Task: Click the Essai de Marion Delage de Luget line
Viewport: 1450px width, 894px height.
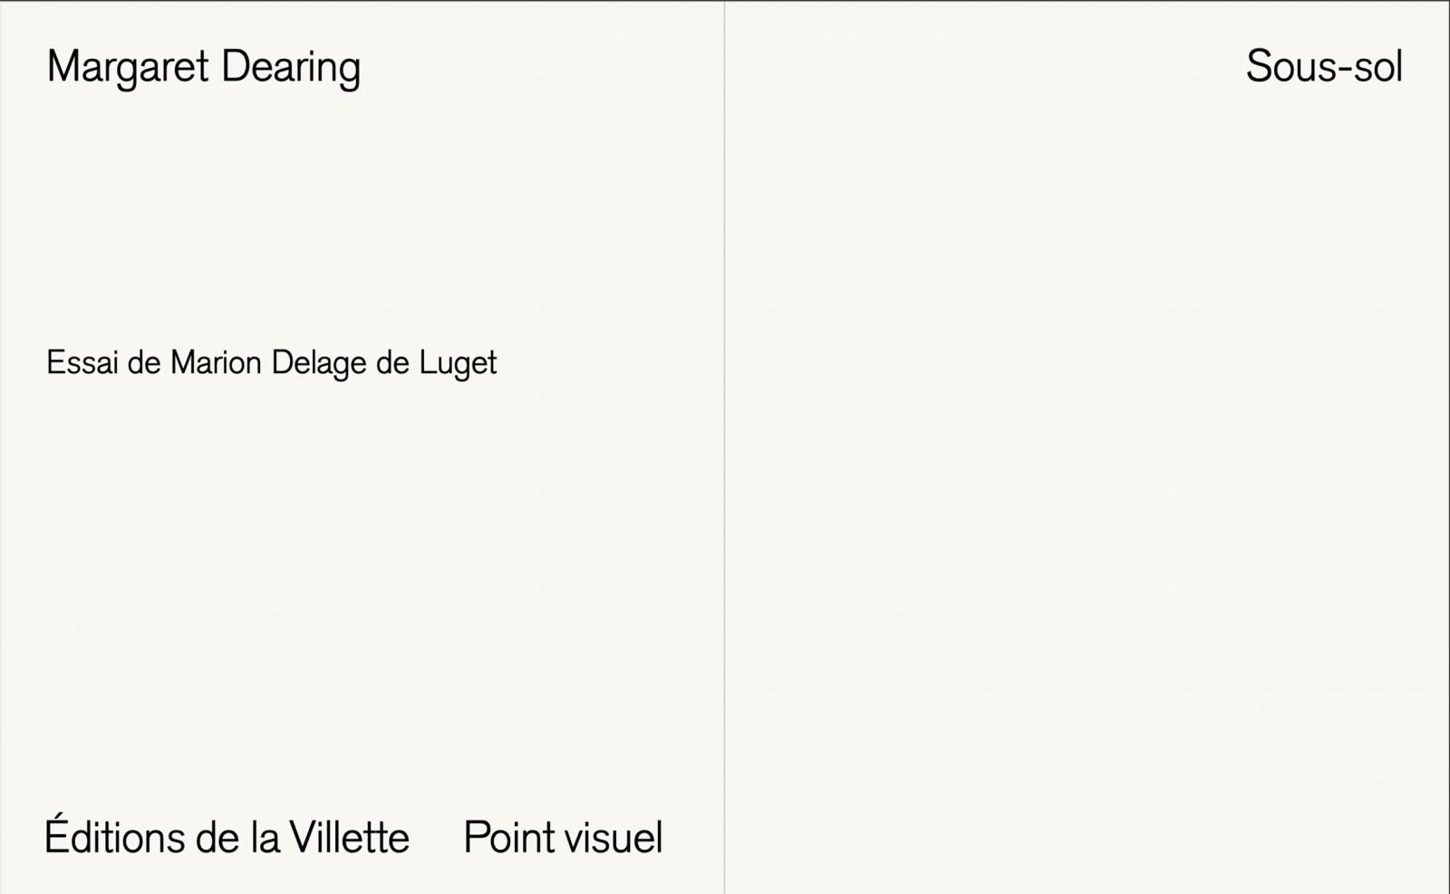Action: click(271, 364)
